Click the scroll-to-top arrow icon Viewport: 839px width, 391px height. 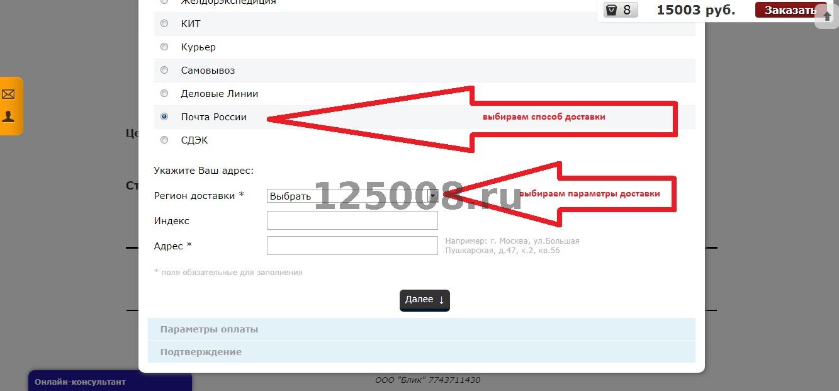coord(827,16)
